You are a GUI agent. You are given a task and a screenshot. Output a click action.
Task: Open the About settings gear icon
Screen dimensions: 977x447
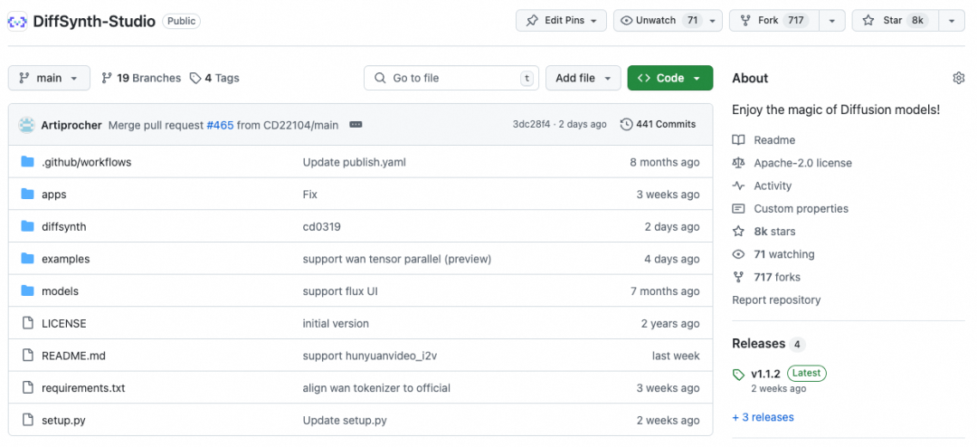pyautogui.click(x=959, y=79)
